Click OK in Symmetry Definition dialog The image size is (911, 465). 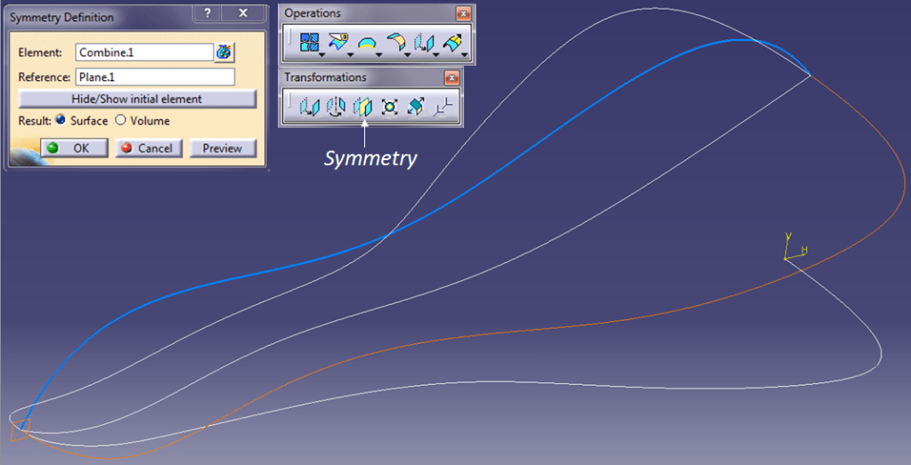point(73,148)
